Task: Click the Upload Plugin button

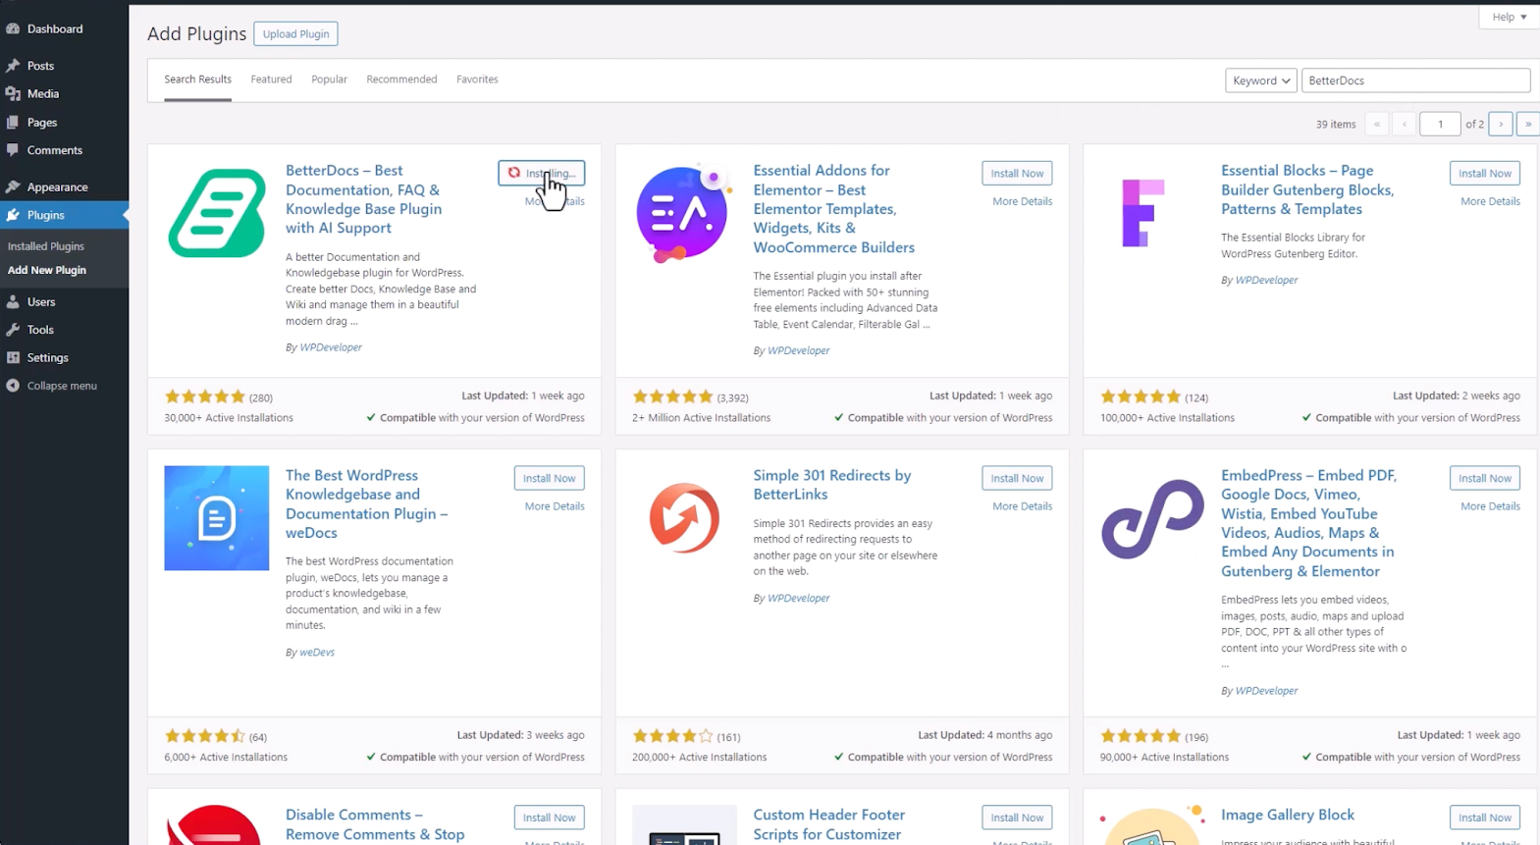Action: (x=295, y=33)
